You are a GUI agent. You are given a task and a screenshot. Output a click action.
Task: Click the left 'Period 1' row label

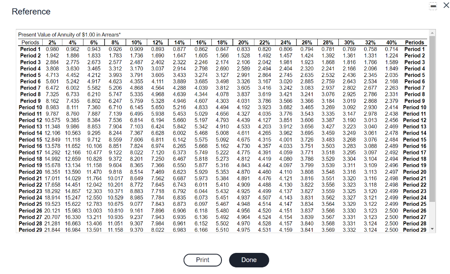coord(30,49)
